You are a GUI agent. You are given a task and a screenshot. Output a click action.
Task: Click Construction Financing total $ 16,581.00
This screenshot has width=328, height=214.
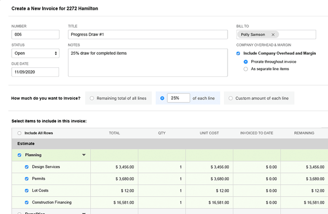click(124, 203)
